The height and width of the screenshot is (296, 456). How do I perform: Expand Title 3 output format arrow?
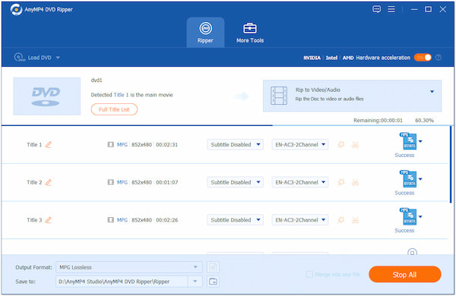(x=420, y=217)
